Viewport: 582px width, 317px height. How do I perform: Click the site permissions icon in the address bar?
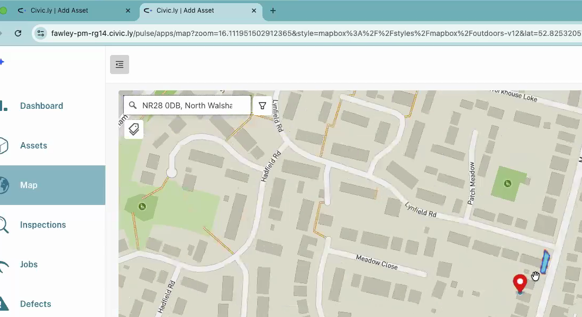point(40,33)
